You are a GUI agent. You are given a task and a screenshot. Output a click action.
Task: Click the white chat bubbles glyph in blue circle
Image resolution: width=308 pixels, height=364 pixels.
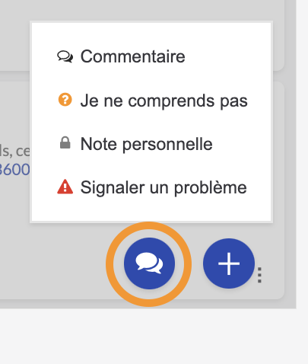pos(149,263)
